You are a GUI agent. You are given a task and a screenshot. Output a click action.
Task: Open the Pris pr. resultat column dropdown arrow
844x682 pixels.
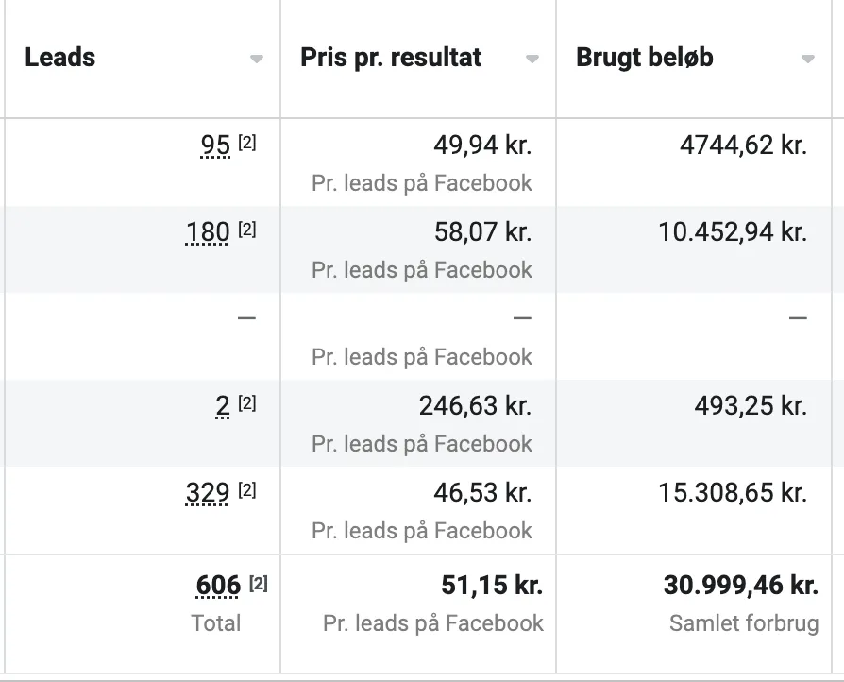click(532, 59)
